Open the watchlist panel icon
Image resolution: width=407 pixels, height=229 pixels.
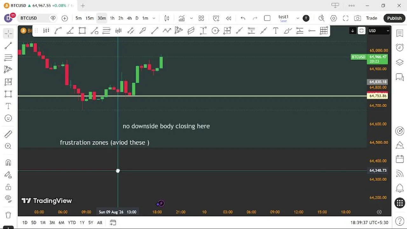(400, 33)
